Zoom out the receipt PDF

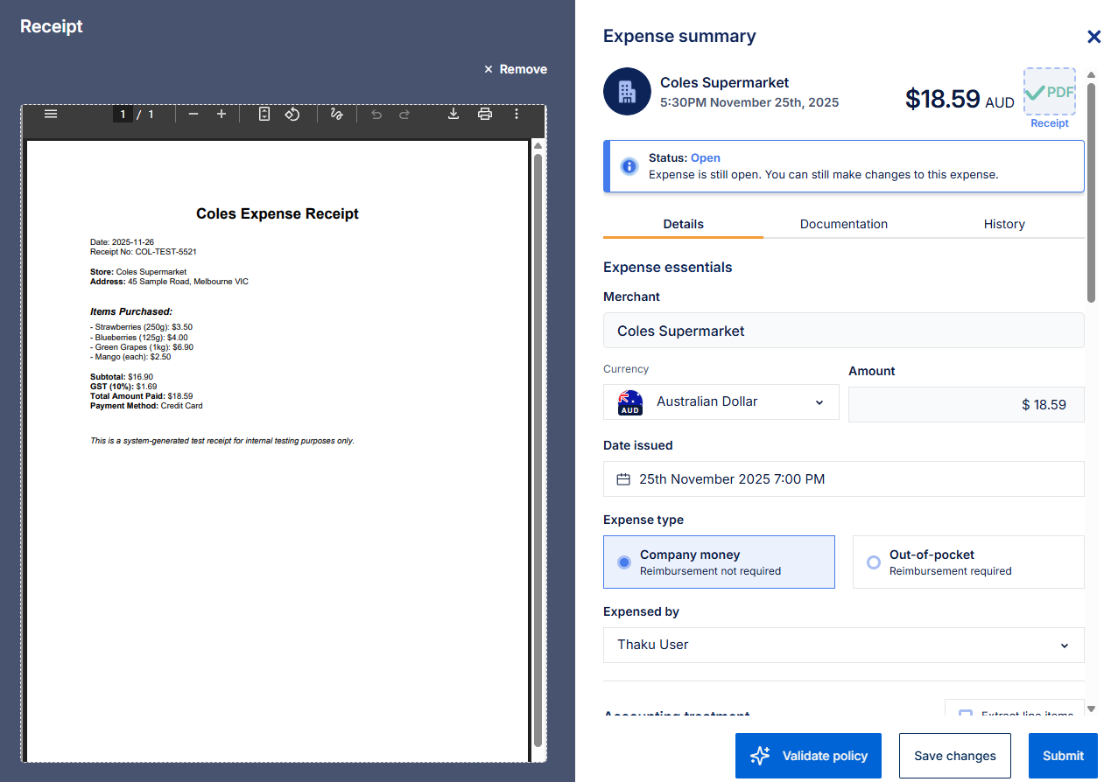pyautogui.click(x=193, y=114)
